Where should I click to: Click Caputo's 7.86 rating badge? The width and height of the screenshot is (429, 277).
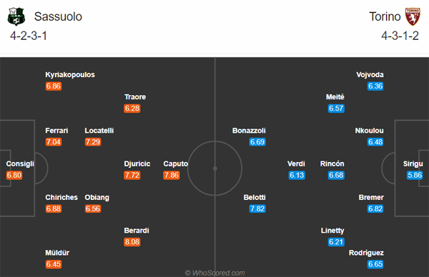coord(172,175)
